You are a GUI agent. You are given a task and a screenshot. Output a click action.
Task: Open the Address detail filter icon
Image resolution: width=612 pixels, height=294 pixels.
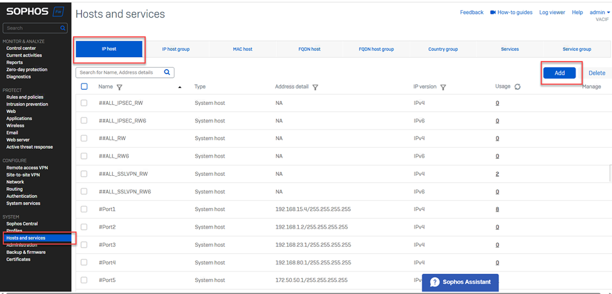point(315,87)
